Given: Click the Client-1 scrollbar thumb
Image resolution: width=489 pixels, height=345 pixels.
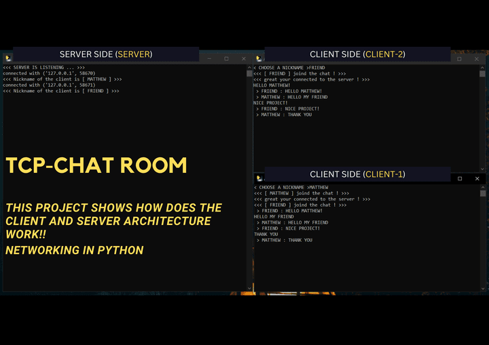Looking at the screenshot, I should [x=483, y=193].
